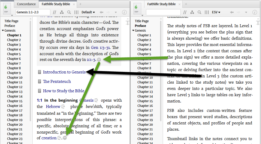Follow 2:1–3 reference link
The height and width of the screenshot is (144, 261).
[x=91, y=60]
